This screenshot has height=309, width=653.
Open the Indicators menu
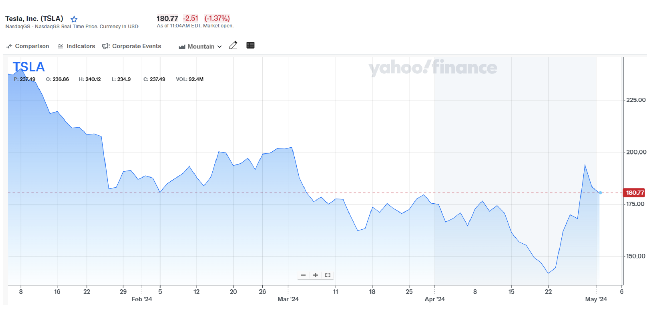pos(76,46)
